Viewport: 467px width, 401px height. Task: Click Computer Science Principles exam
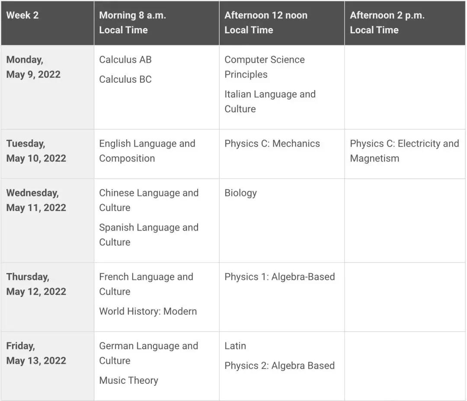pos(264,67)
